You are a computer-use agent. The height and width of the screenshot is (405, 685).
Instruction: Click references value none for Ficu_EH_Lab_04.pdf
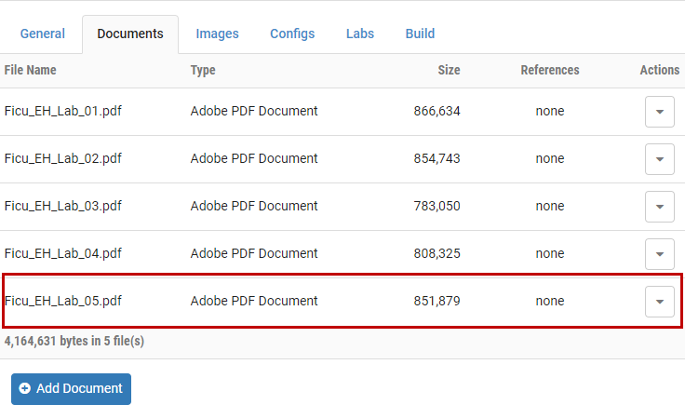(x=550, y=253)
